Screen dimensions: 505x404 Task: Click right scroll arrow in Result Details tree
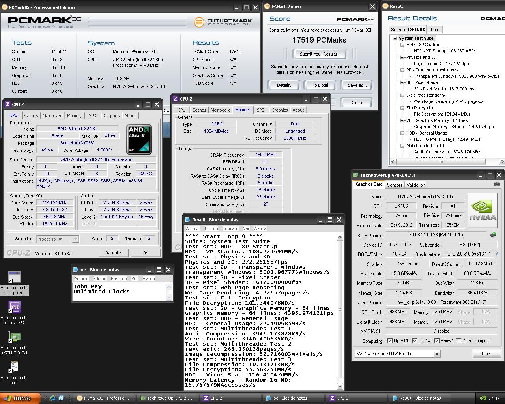pyautogui.click(x=502, y=161)
